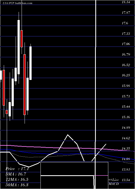
Task: Click the 14.08 price axis label
Action: [x=126, y=159]
